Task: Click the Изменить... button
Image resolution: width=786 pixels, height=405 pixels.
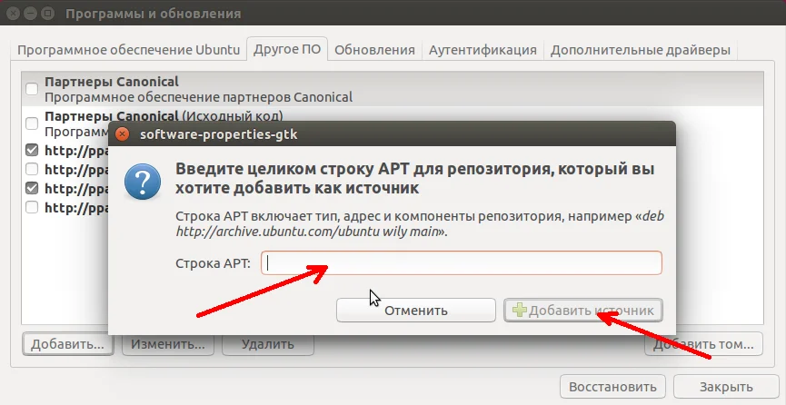Action: point(168,344)
